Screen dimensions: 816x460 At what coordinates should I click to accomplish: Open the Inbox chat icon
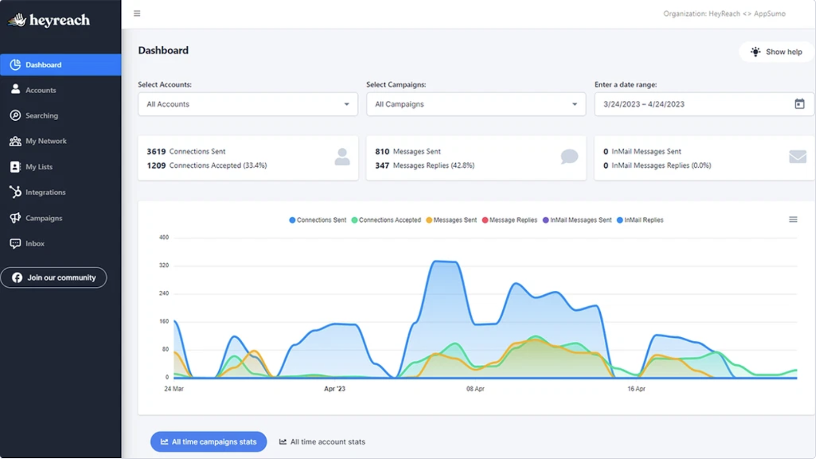(15, 243)
